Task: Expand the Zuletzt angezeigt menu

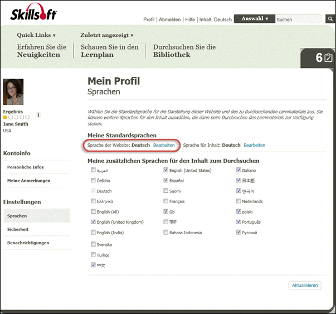Action: [107, 35]
